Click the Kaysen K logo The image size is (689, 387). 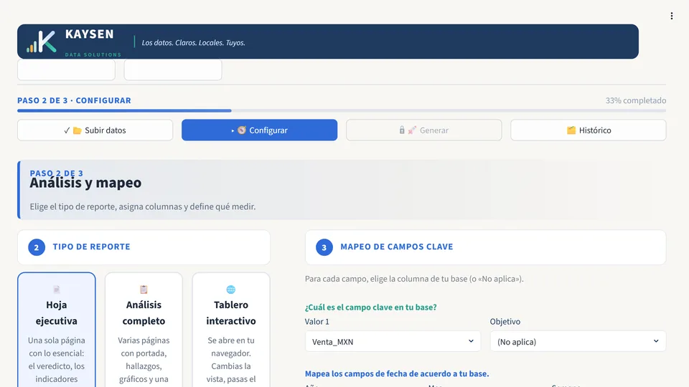pyautogui.click(x=42, y=42)
